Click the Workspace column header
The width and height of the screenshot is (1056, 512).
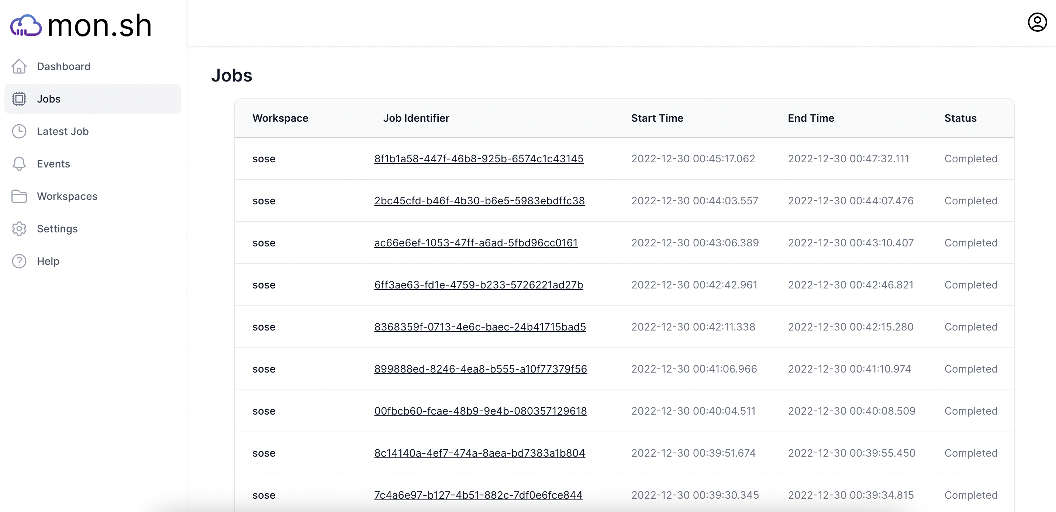[280, 118]
